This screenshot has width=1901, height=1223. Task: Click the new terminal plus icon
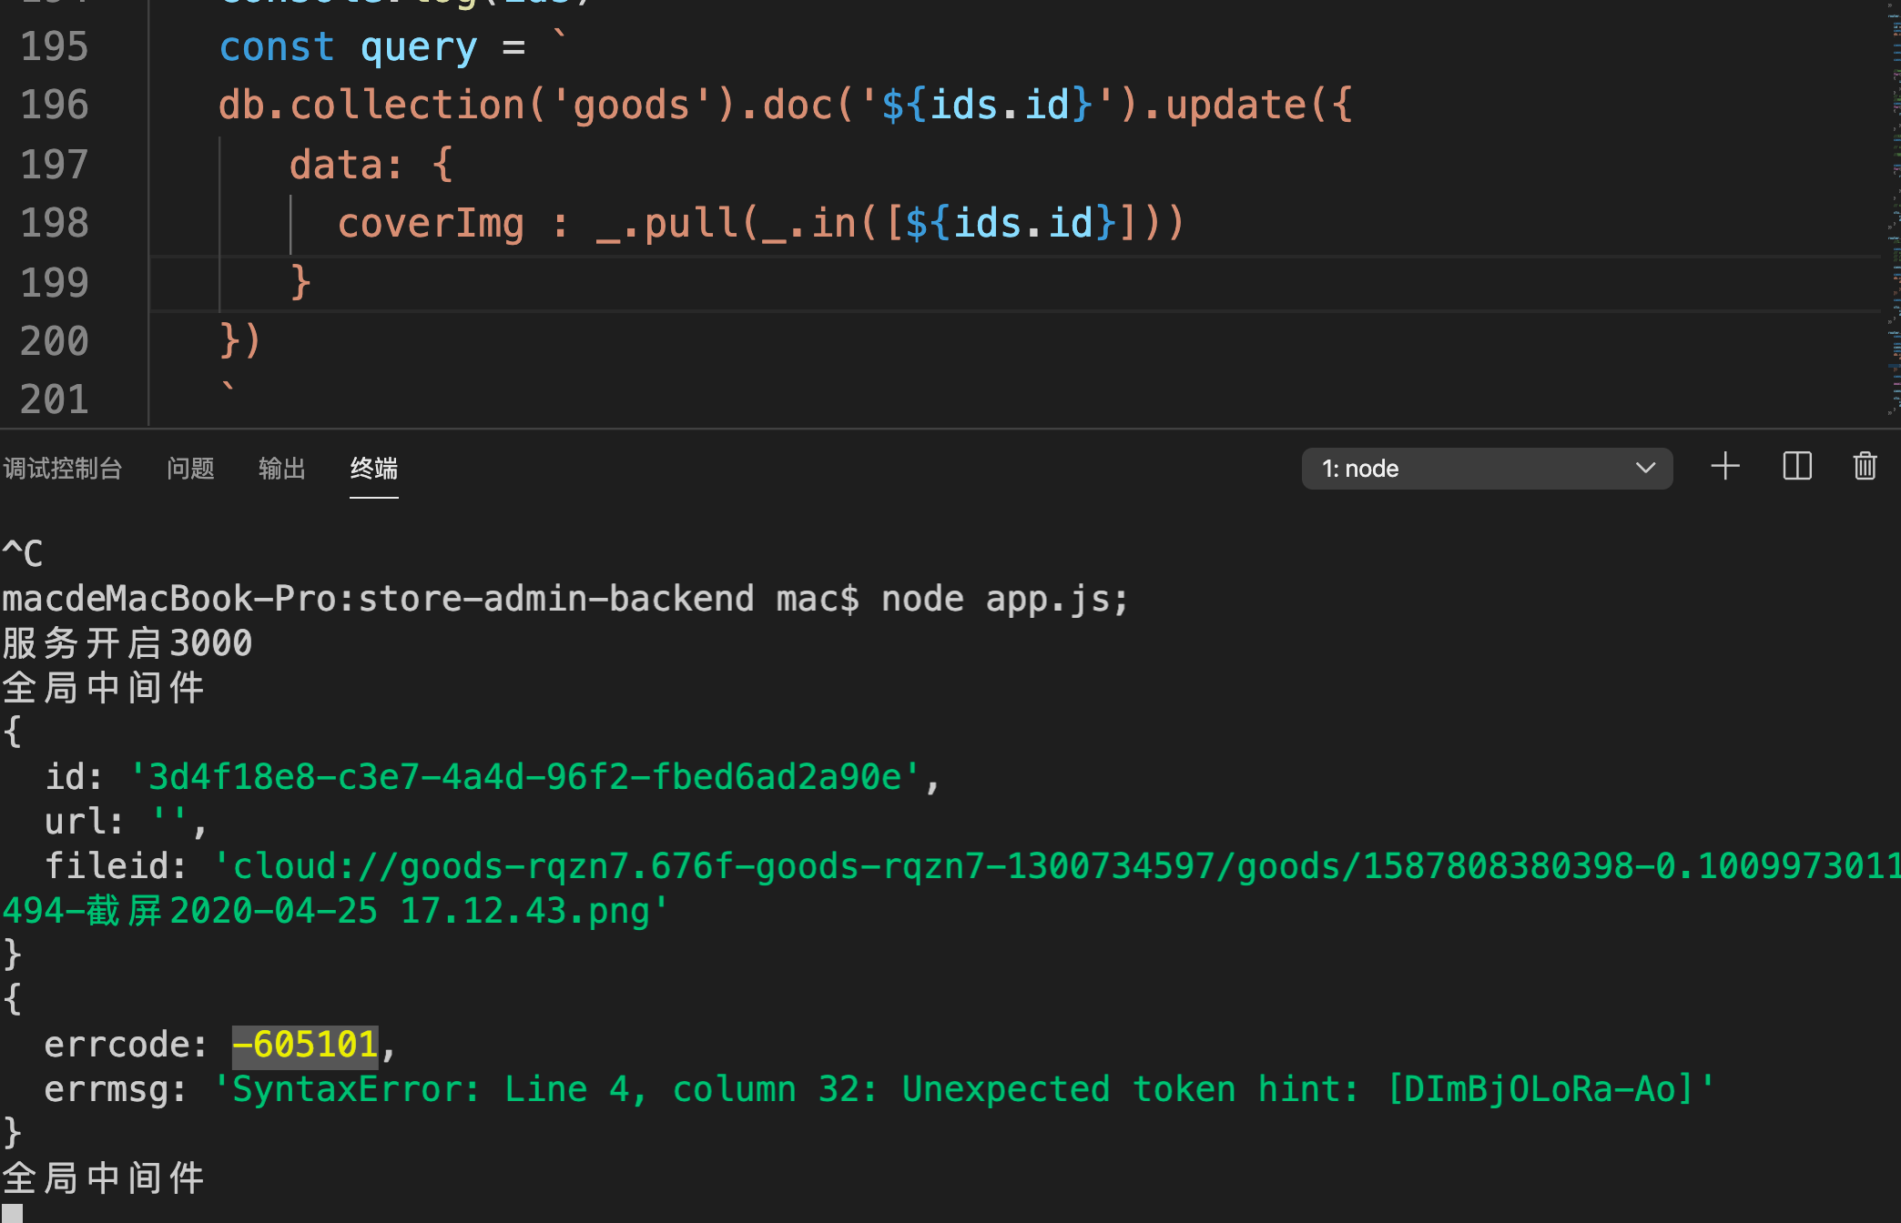1724,468
